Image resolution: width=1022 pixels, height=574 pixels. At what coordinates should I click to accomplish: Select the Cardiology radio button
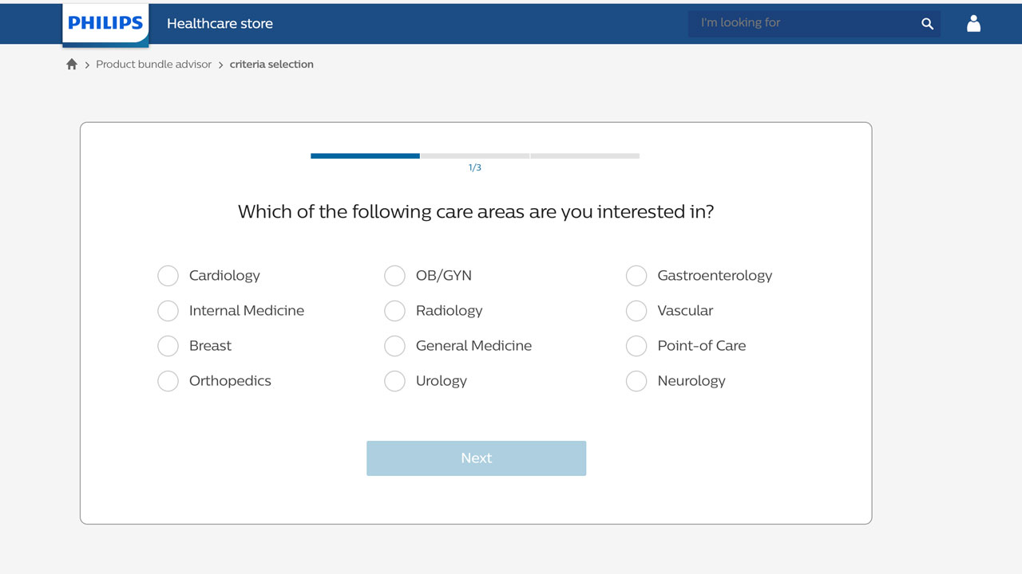[168, 276]
